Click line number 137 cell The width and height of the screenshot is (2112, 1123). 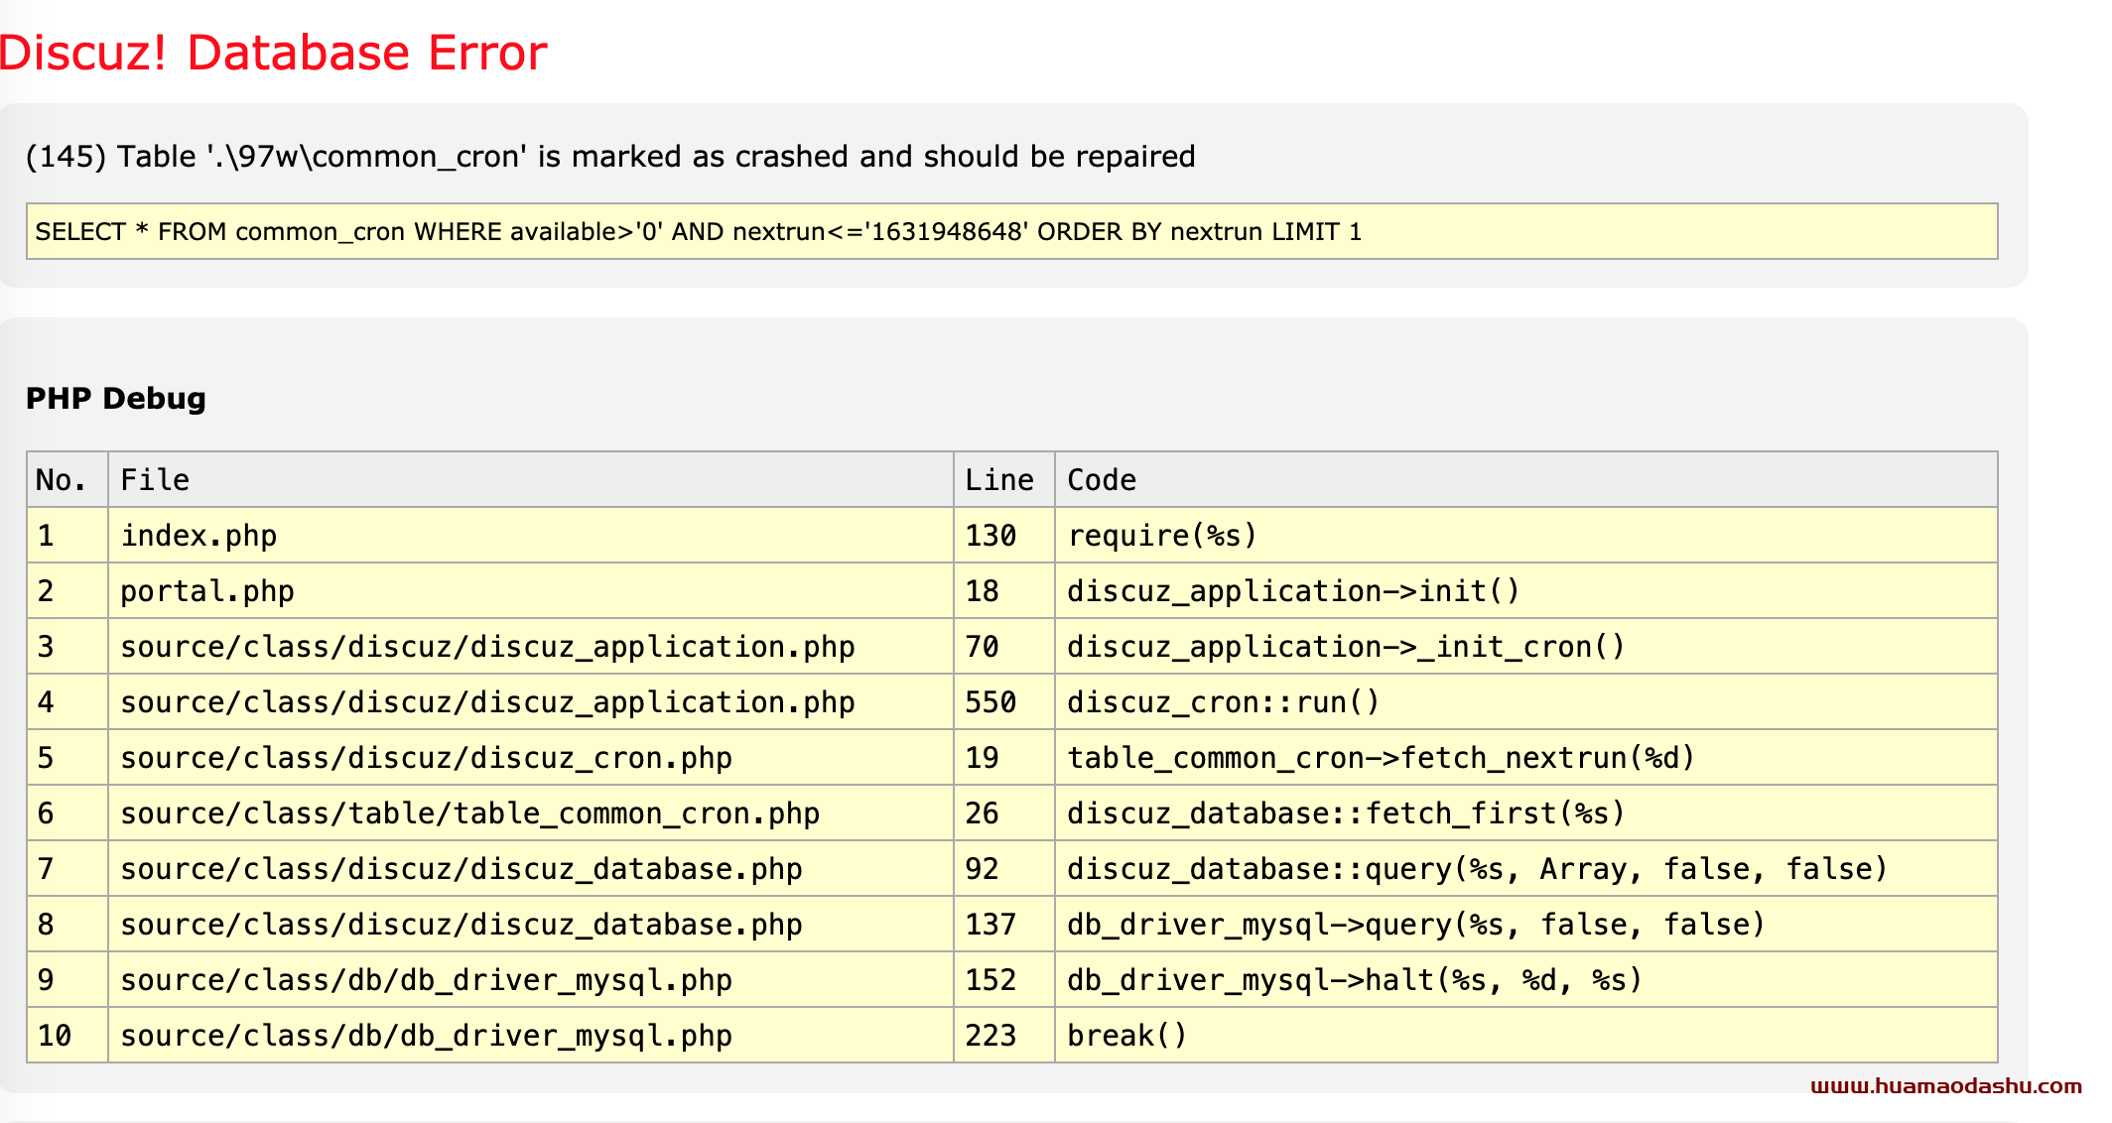coord(1003,925)
